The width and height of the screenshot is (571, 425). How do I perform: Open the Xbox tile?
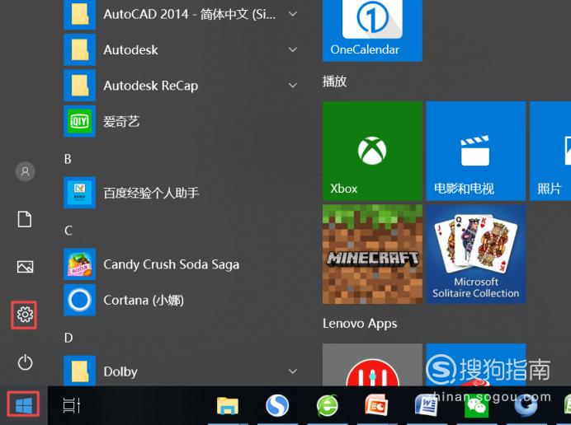coord(372,151)
